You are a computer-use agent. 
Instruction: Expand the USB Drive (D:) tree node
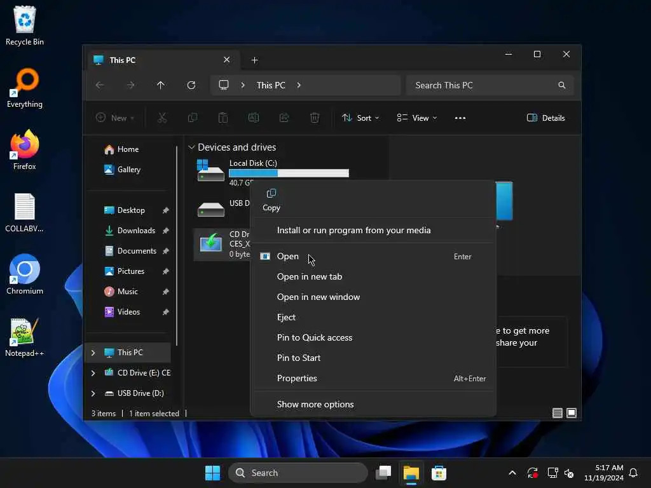pos(93,393)
